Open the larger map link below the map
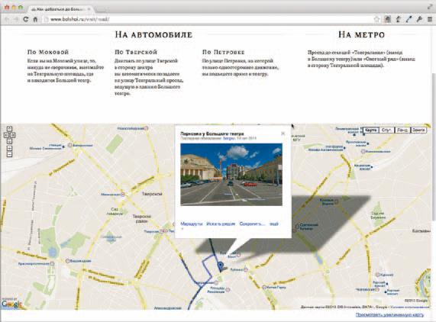436x322 pixels. (x=389, y=315)
